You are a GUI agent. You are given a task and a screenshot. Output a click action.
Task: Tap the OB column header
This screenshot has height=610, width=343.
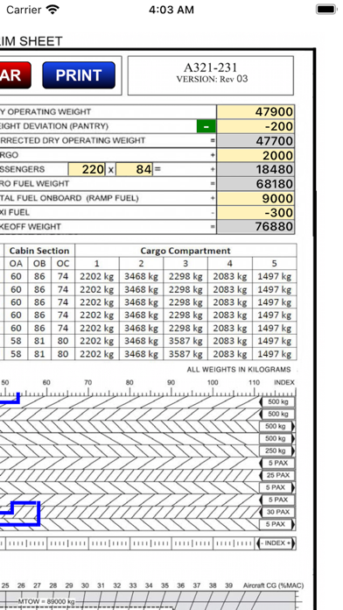[39, 264]
